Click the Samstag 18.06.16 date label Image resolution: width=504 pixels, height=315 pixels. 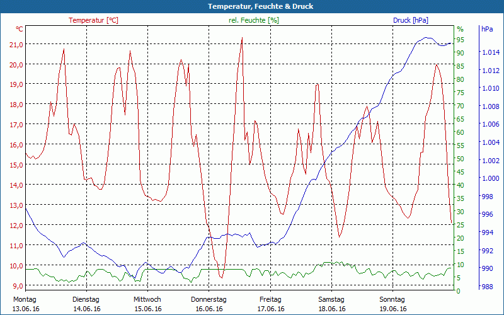331,304
